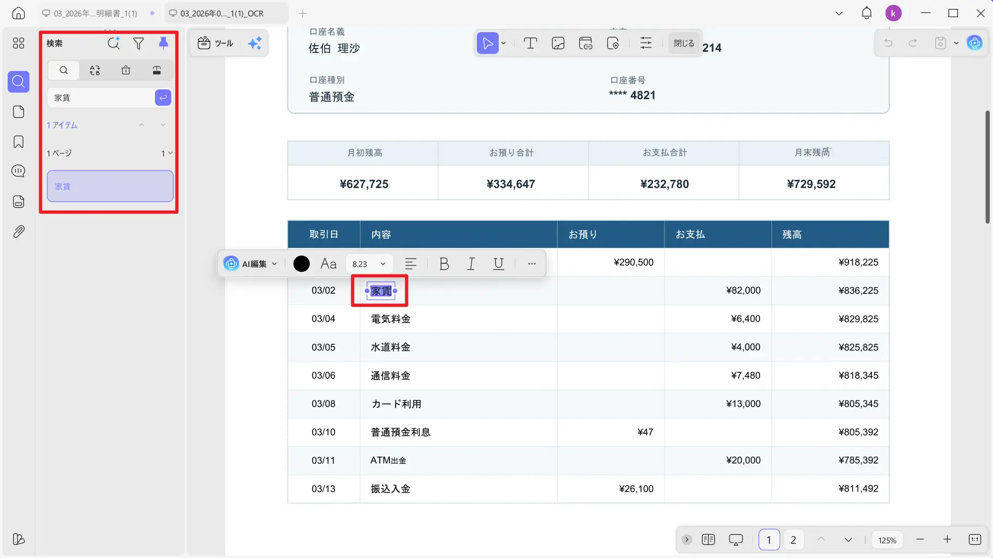Open the Aa font selector
Viewport: 993px width, 558px height.
pos(328,264)
